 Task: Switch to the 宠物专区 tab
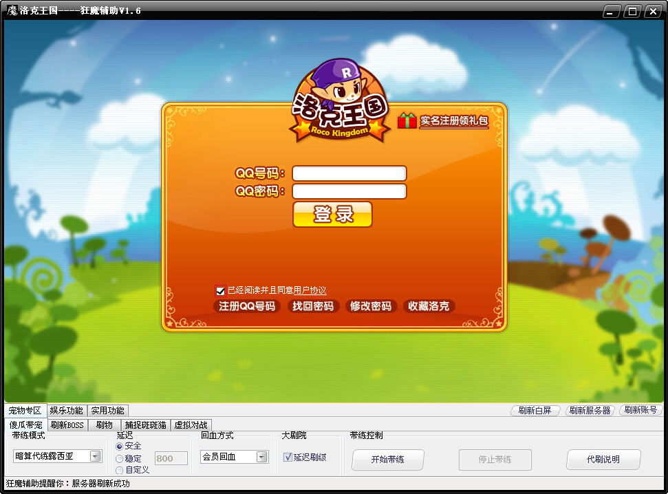pos(25,411)
